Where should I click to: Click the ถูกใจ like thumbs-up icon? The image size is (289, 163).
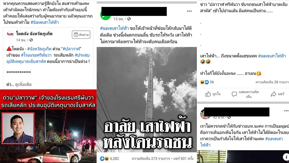(208, 94)
